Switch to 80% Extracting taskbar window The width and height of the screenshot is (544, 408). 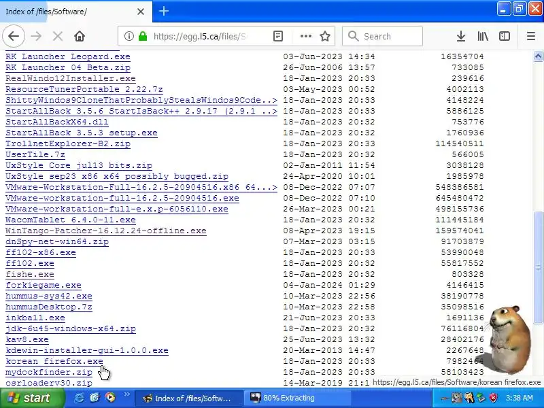[297, 398]
